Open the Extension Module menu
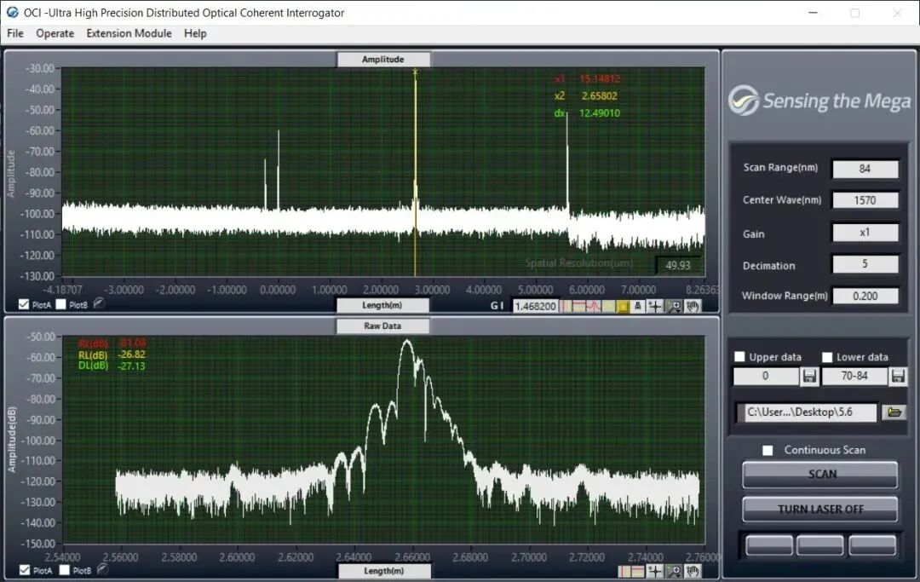This screenshot has height=582, width=920. click(x=129, y=33)
